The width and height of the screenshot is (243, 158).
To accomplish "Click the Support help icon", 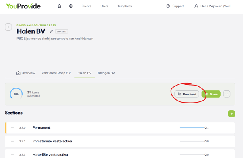I will 168,6.
